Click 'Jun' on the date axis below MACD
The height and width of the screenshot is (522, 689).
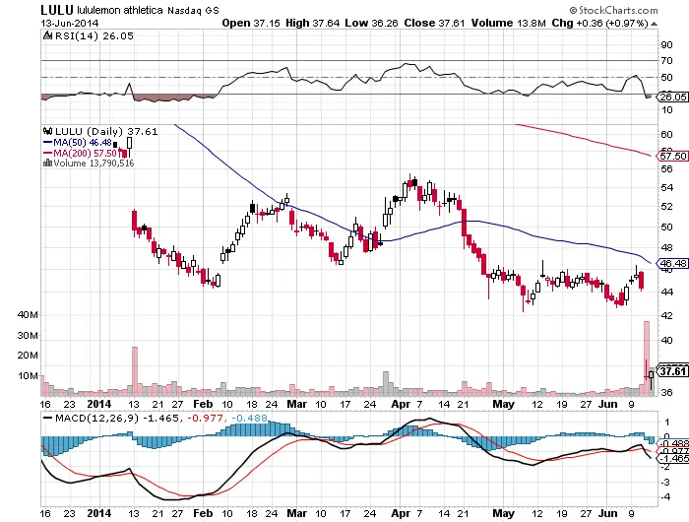tap(607, 513)
